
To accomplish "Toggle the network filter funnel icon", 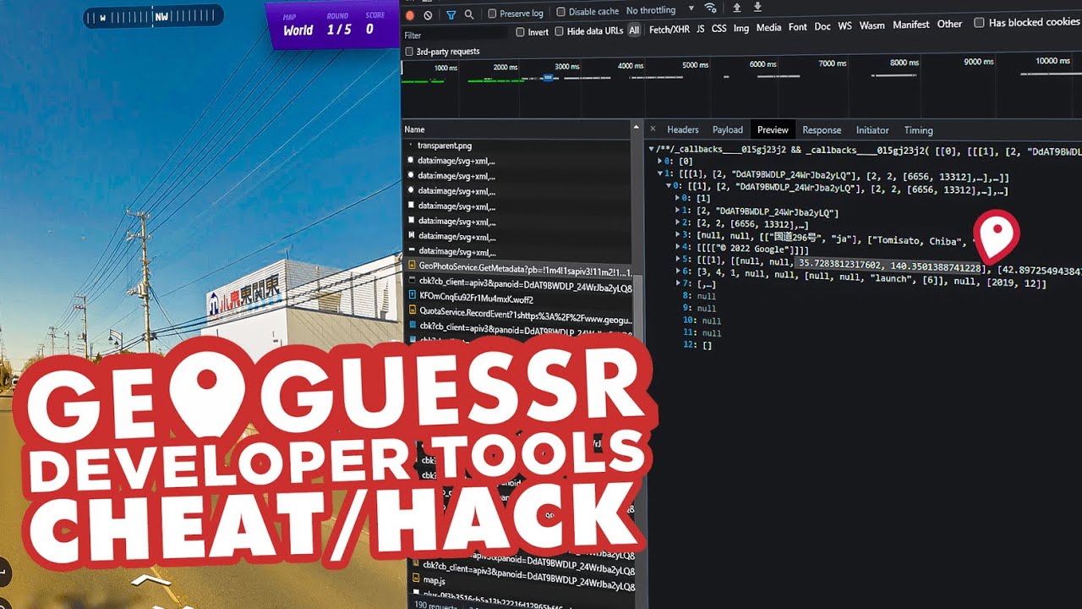I will (451, 14).
